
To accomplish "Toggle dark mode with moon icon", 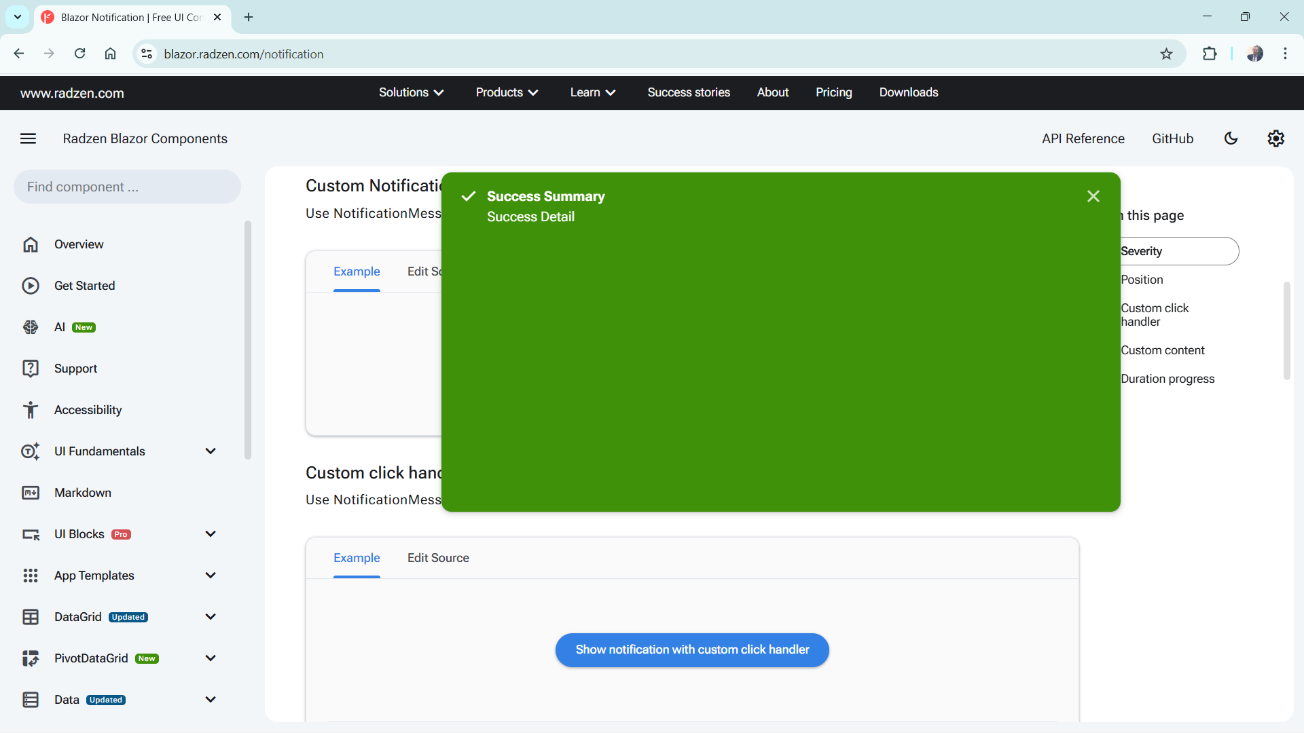I will (x=1231, y=138).
